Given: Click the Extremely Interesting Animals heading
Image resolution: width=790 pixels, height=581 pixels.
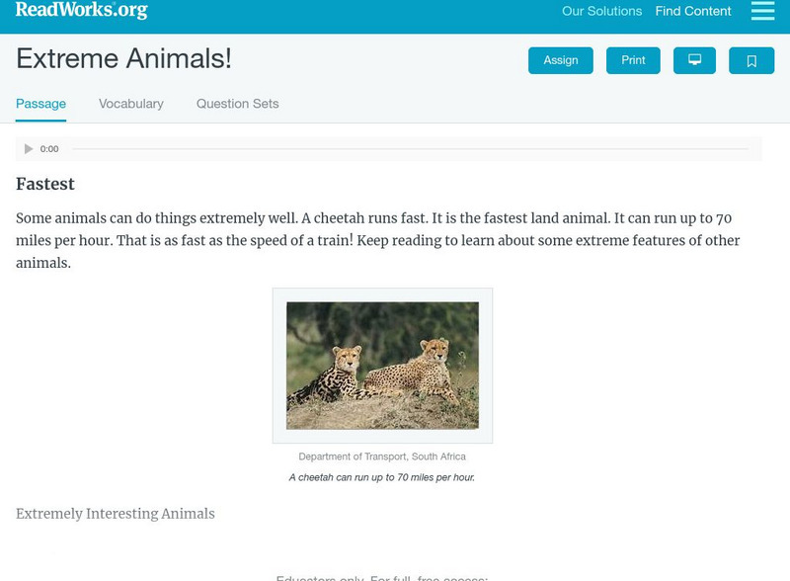Looking at the screenshot, I should (x=116, y=514).
